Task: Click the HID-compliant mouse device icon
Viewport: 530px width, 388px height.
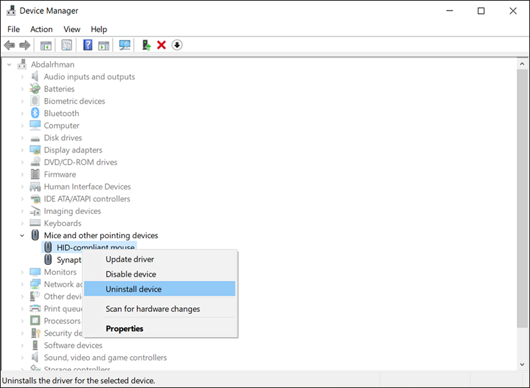Action: click(48, 247)
